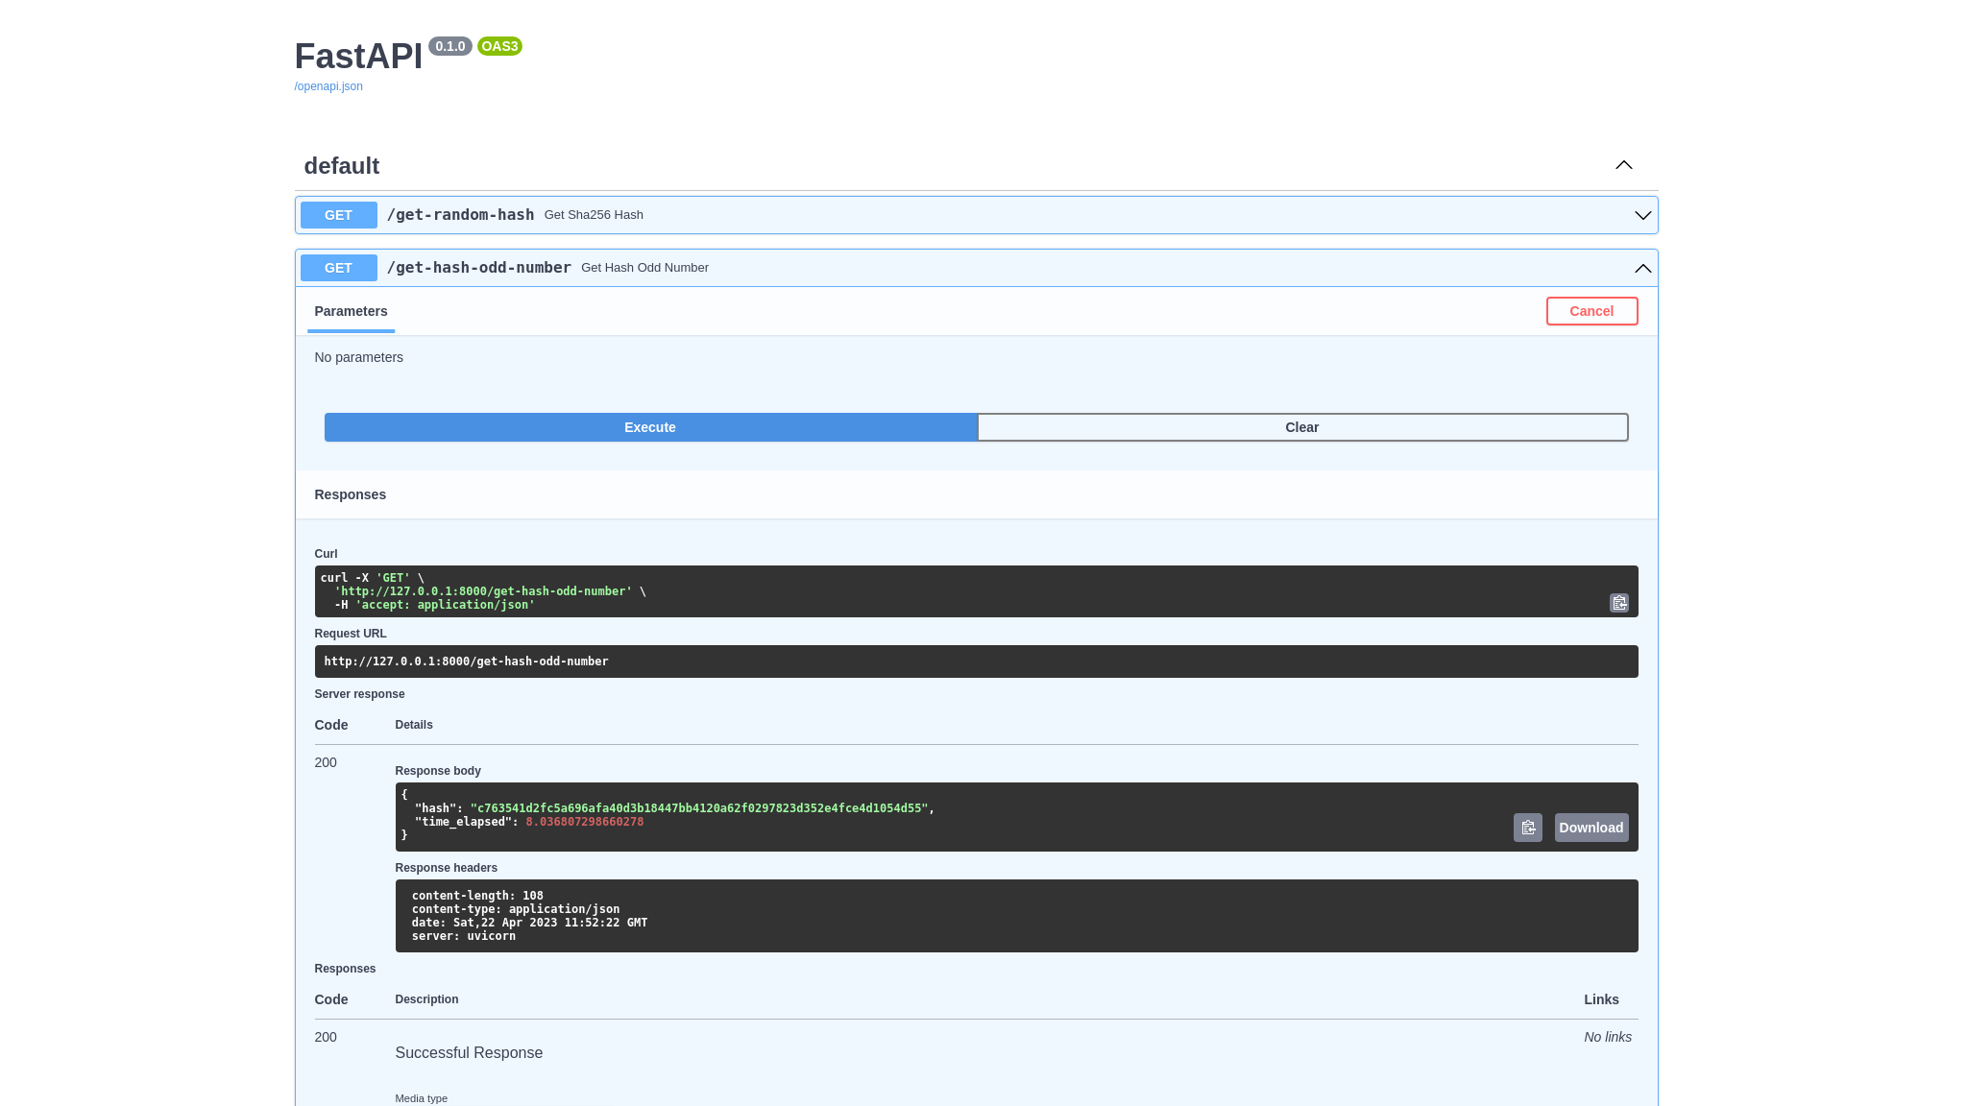
Task: Click the hash value in response body
Action: click(x=698, y=808)
